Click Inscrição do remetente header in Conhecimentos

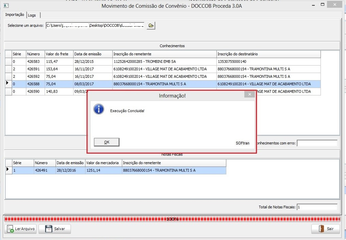click(x=164, y=54)
